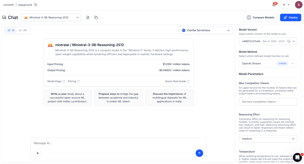This screenshot has width=304, height=164.
Task: Open the Ministral-3-3B-Reasoning-2512 model dropdown
Action: [51, 18]
